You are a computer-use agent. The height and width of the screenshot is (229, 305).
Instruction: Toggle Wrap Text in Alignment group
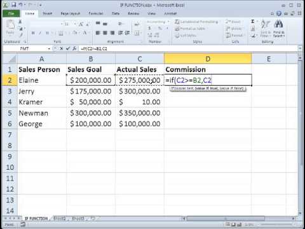click(x=137, y=24)
